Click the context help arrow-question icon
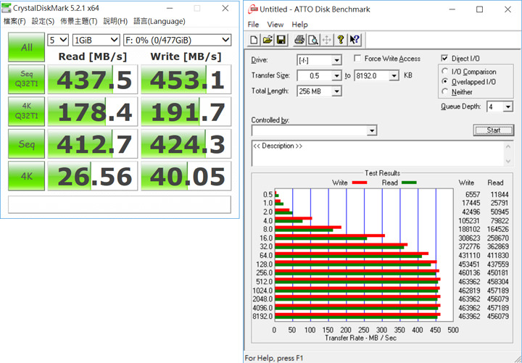The height and width of the screenshot is (363, 522). 355,40
